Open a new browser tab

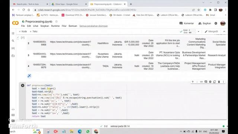[131, 4]
